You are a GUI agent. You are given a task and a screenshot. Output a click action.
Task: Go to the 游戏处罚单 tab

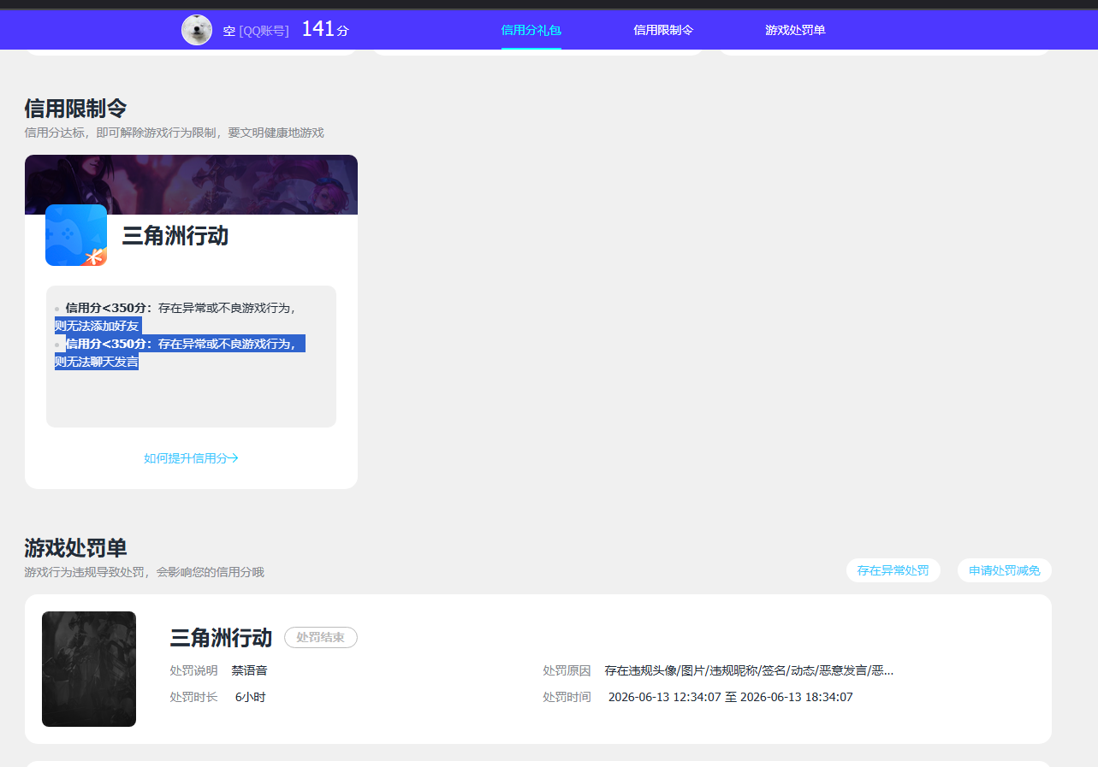[795, 30]
